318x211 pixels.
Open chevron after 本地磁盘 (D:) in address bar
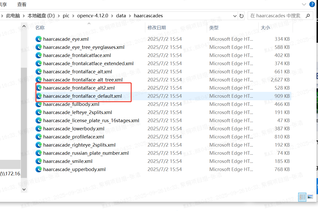(59, 16)
